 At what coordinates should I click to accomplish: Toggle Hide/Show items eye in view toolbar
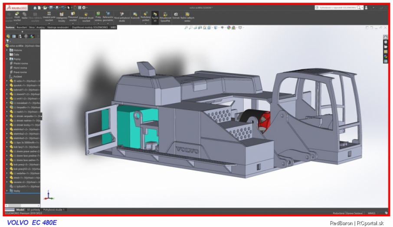pyautogui.click(x=223, y=28)
